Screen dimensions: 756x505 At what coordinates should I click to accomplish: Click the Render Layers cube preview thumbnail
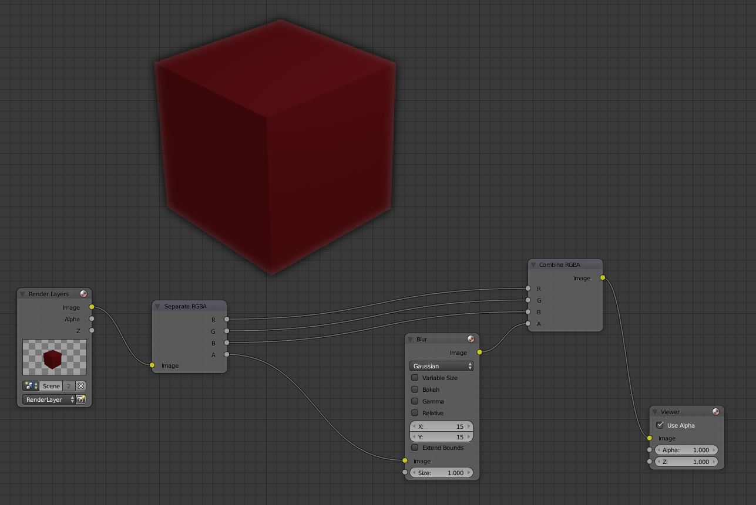(55, 357)
